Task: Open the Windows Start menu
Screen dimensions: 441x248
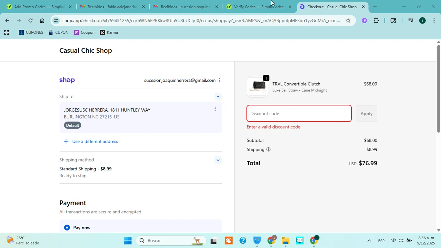Action: click(128, 241)
